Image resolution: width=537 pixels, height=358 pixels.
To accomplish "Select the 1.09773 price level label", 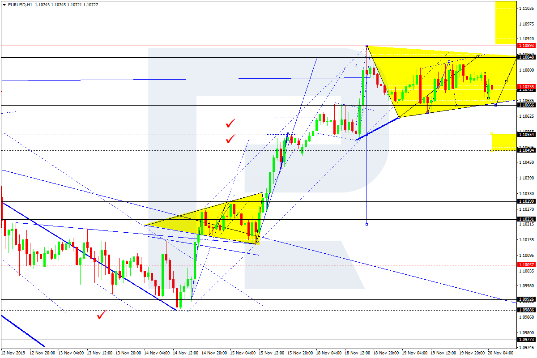I will (x=526, y=340).
